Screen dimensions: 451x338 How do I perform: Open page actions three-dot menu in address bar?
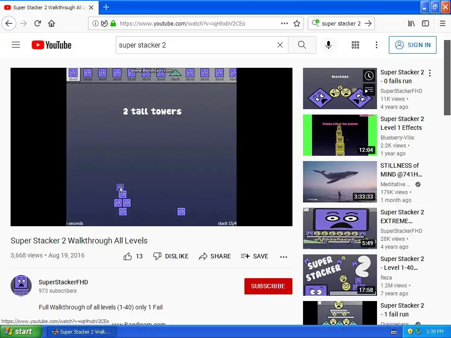coord(284,24)
